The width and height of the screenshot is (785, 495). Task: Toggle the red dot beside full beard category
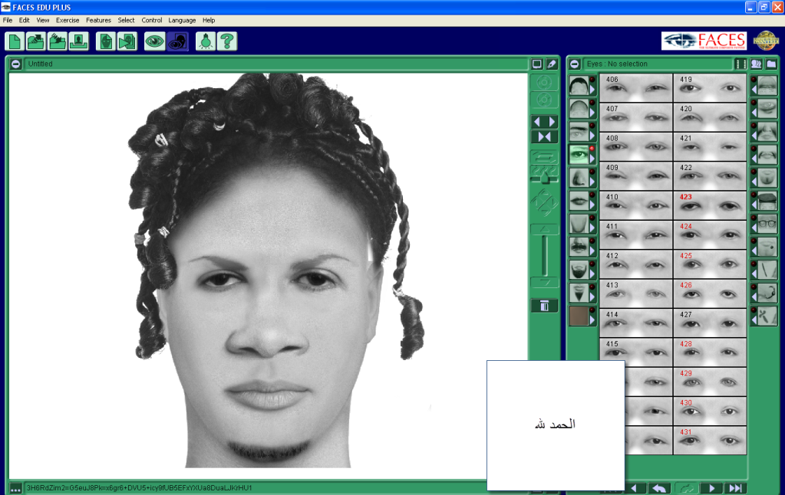592,264
